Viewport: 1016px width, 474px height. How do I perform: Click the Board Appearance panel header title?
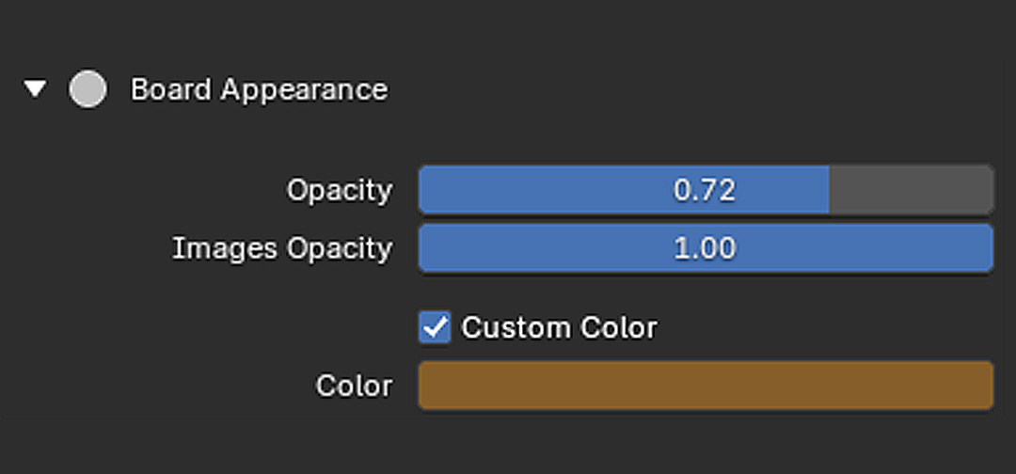pyautogui.click(x=260, y=89)
